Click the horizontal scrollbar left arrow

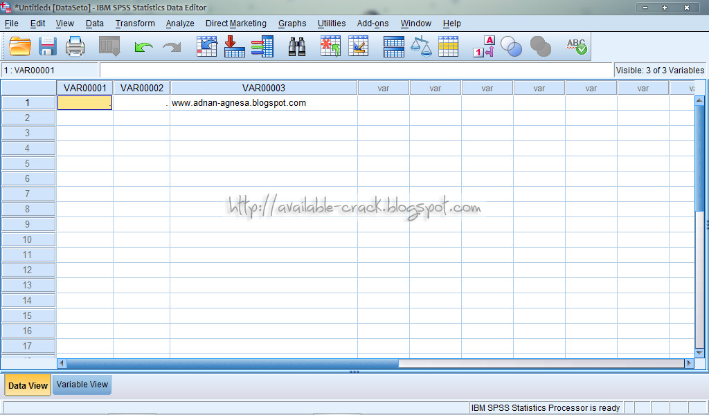[62, 363]
